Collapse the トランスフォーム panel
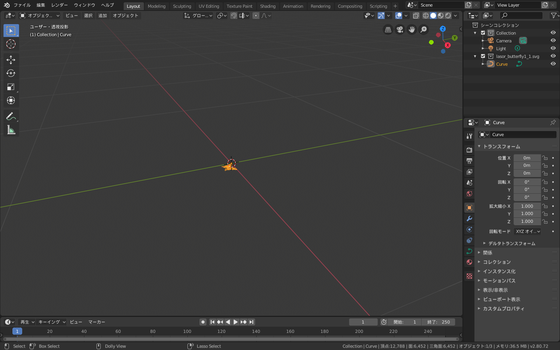Image resolution: width=560 pixels, height=350 pixels. tap(501, 147)
